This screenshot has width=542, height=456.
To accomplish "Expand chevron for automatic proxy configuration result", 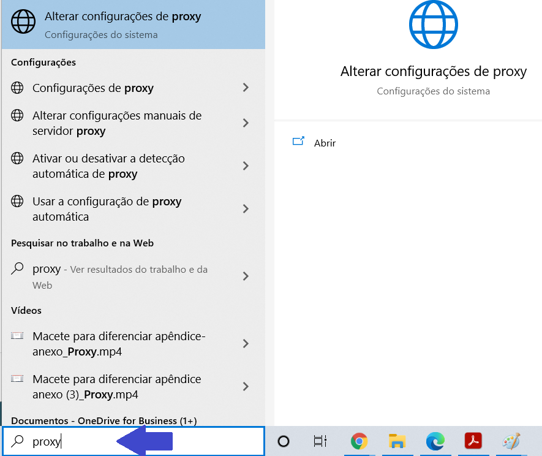I will [246, 208].
